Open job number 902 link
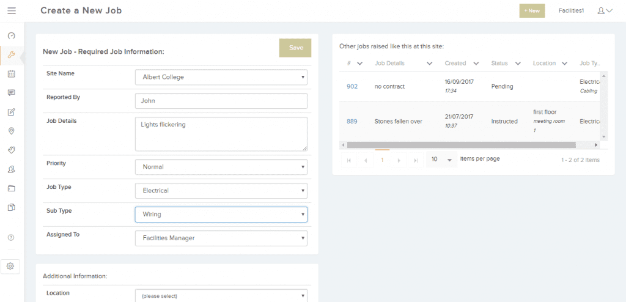The width and height of the screenshot is (626, 302). (352, 86)
